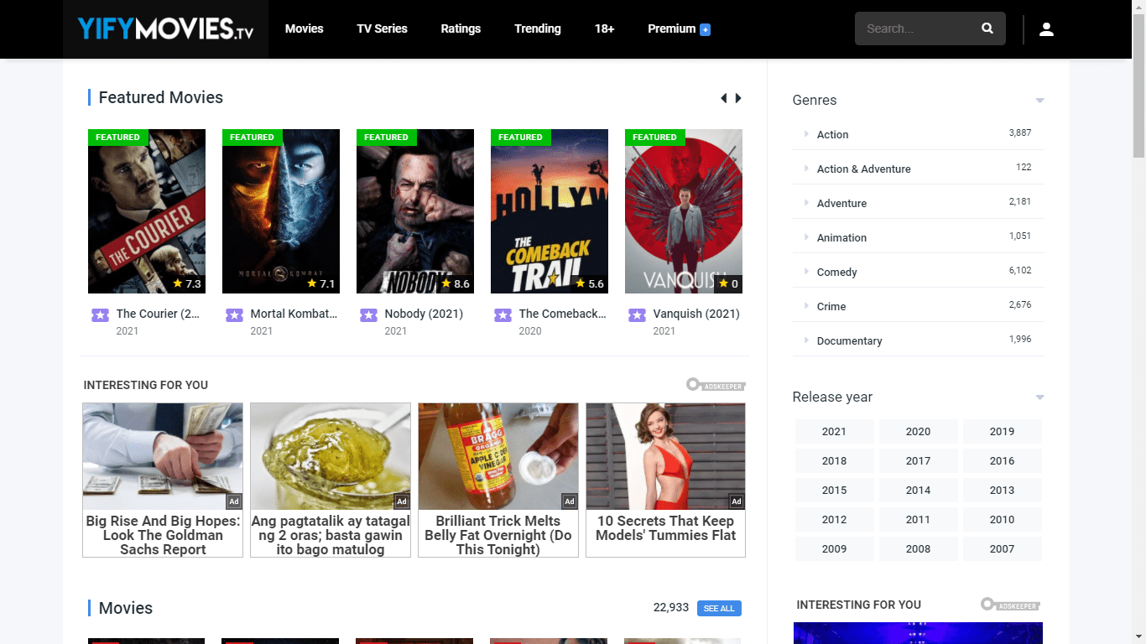This screenshot has height=644, width=1146.
Task: Filter by release year 2021
Action: point(834,432)
